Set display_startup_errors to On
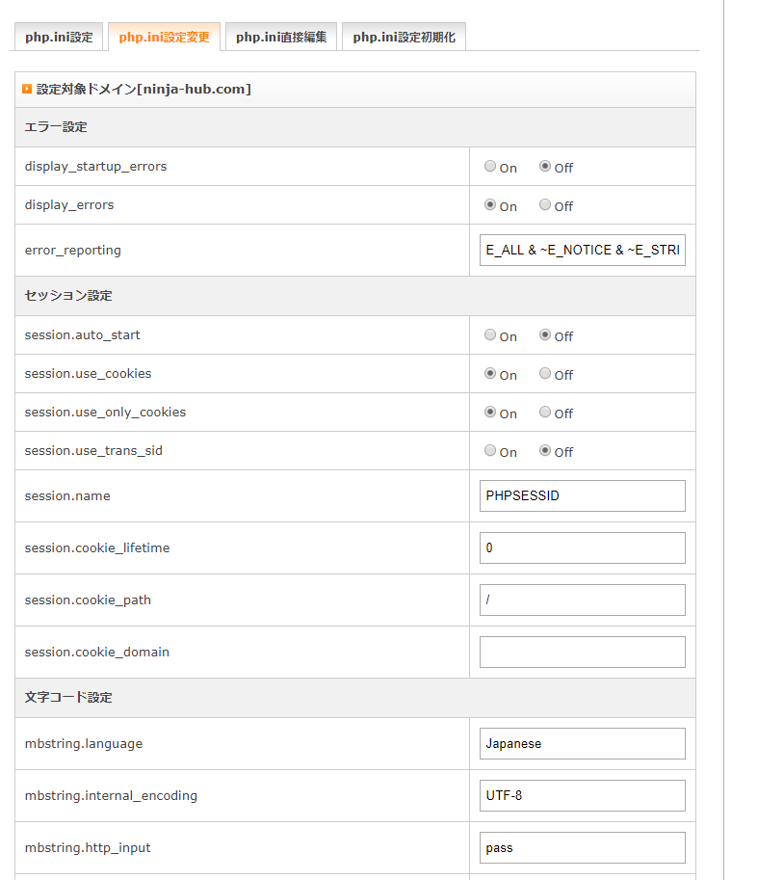758x880 pixels. (490, 167)
